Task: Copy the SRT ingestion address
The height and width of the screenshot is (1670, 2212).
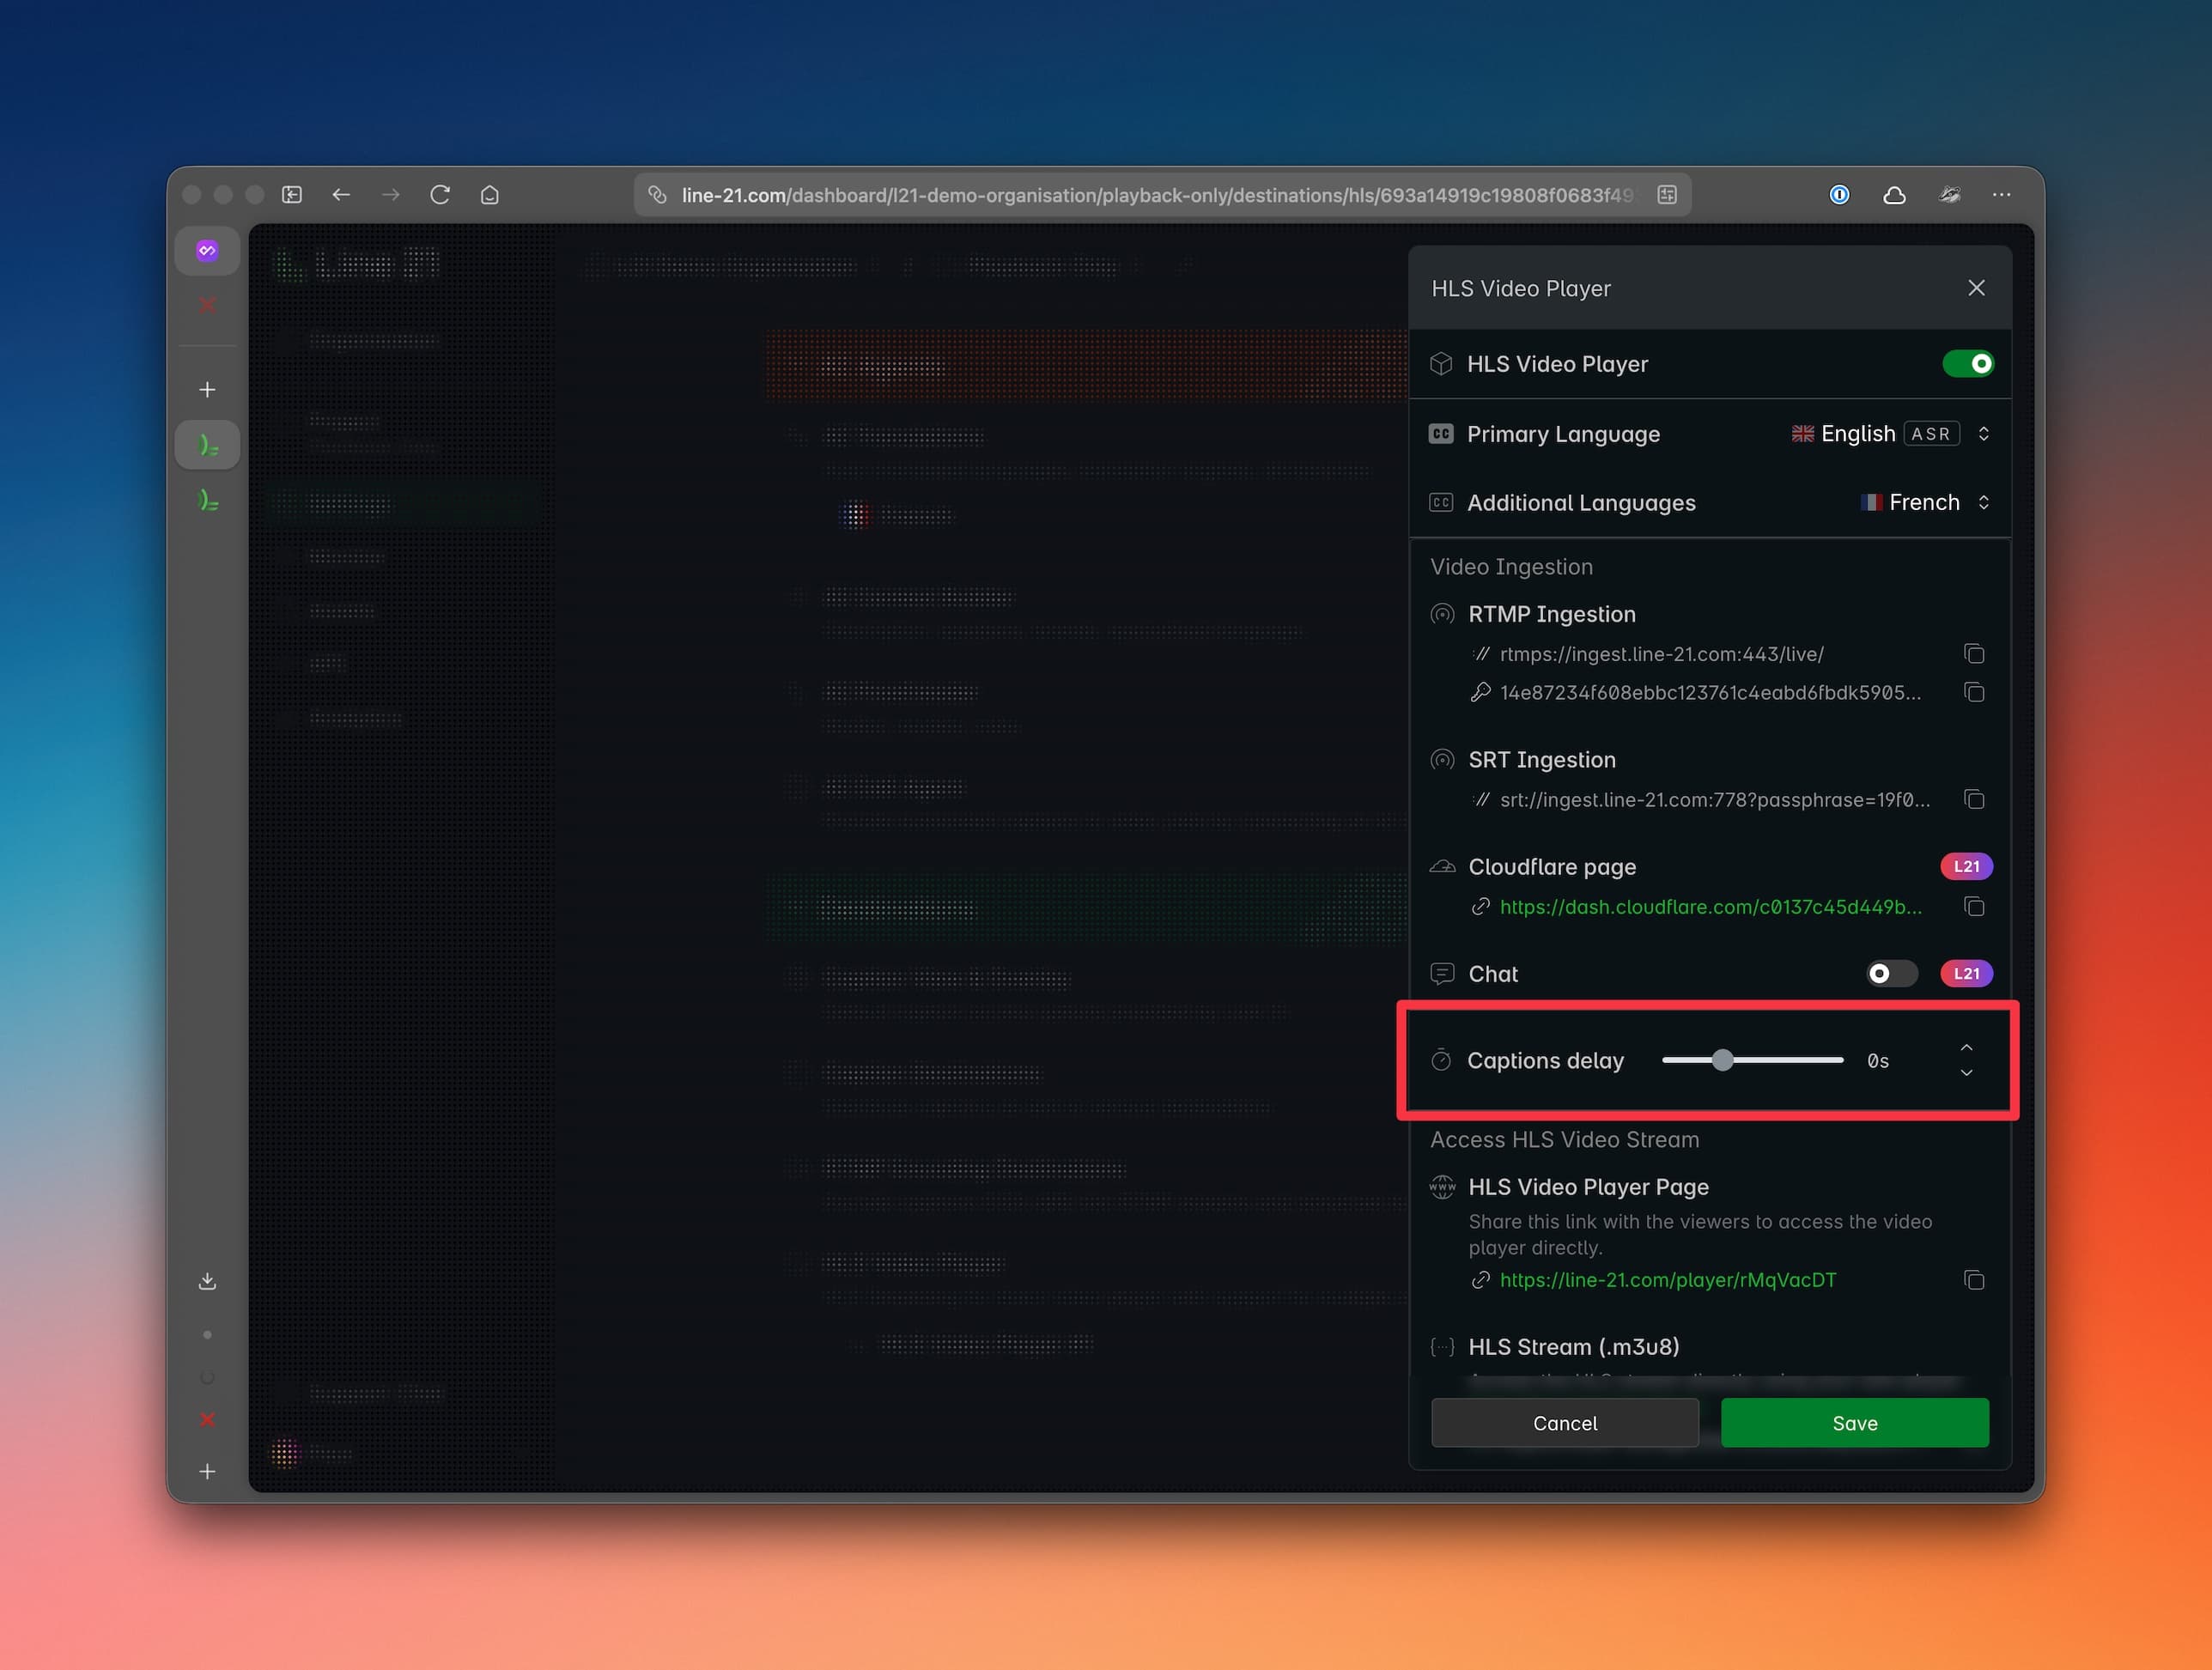Action: [x=1973, y=799]
